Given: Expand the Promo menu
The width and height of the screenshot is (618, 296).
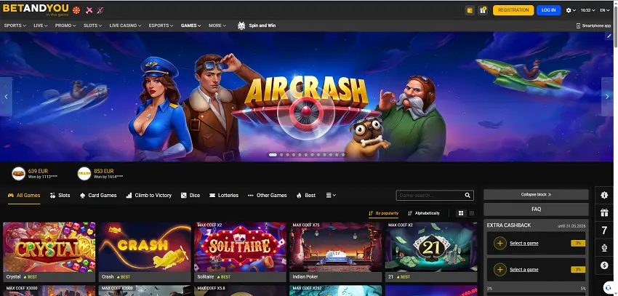Looking at the screenshot, I should (x=65, y=25).
